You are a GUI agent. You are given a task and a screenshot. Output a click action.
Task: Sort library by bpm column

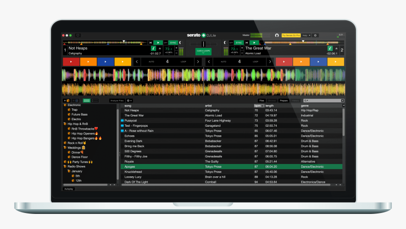pos(259,106)
